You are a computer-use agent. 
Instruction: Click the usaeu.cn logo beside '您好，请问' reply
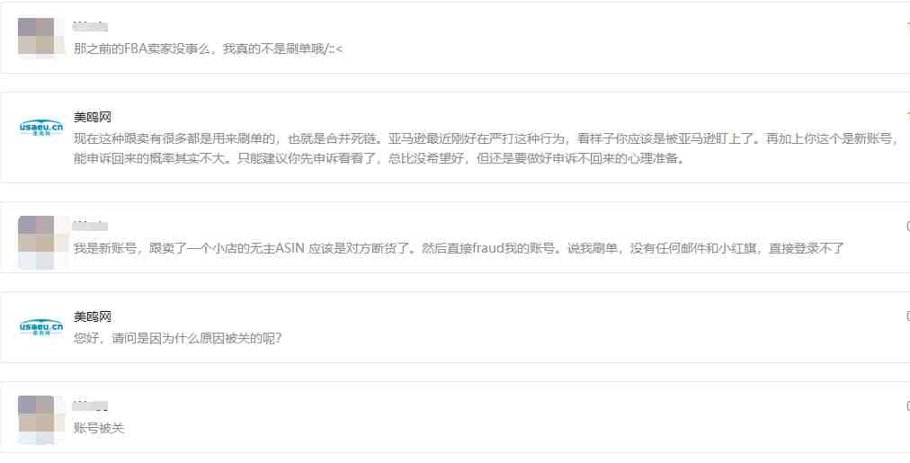(41, 326)
